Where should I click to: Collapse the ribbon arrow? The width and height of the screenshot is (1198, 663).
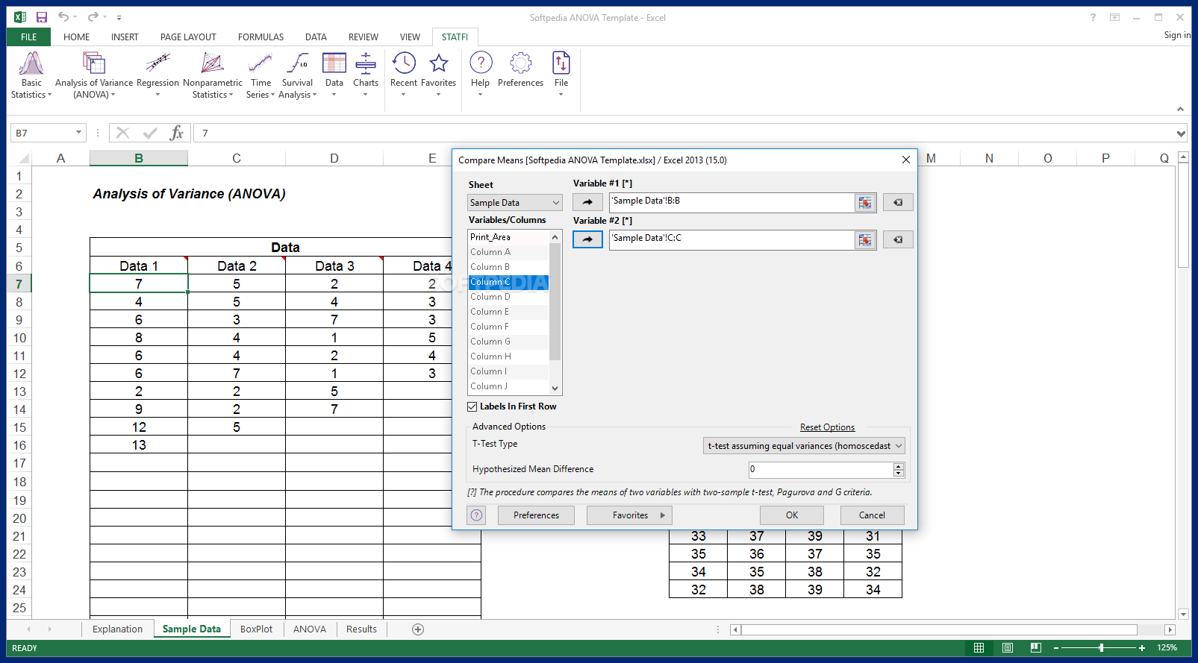(1180, 109)
